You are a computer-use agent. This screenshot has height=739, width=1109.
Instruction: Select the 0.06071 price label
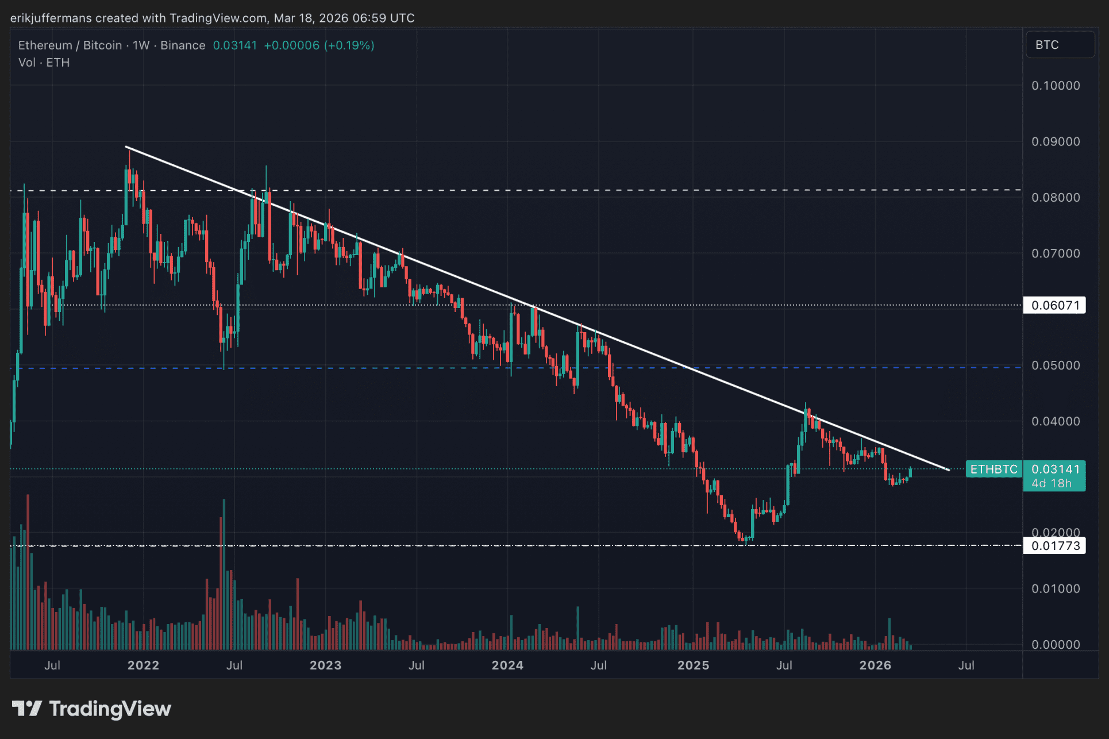tap(1054, 305)
